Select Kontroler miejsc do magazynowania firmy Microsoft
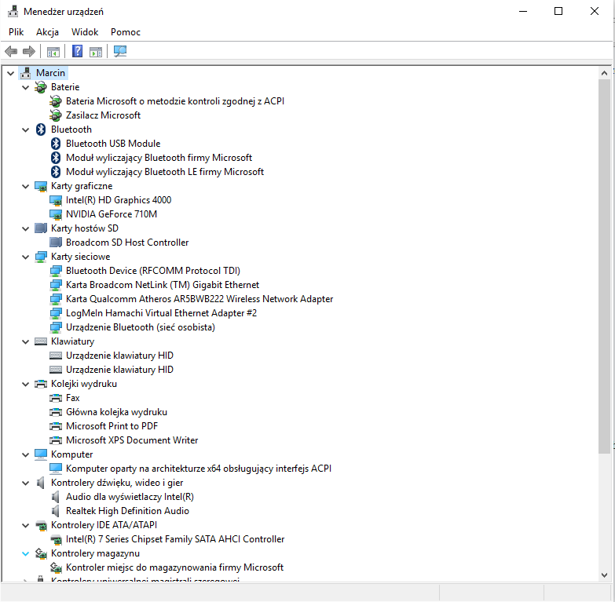 (174, 567)
